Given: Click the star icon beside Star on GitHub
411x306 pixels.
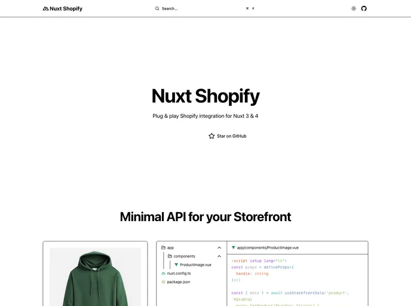Looking at the screenshot, I should point(211,136).
